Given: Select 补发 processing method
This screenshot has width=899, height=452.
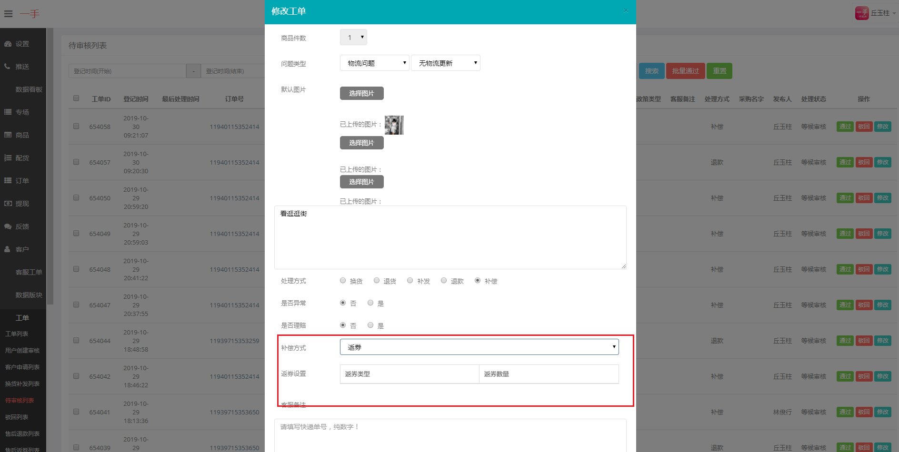Looking at the screenshot, I should coord(410,281).
